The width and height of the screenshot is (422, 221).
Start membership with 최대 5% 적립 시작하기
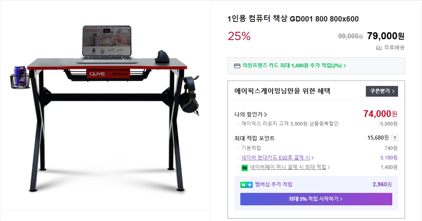(x=316, y=199)
